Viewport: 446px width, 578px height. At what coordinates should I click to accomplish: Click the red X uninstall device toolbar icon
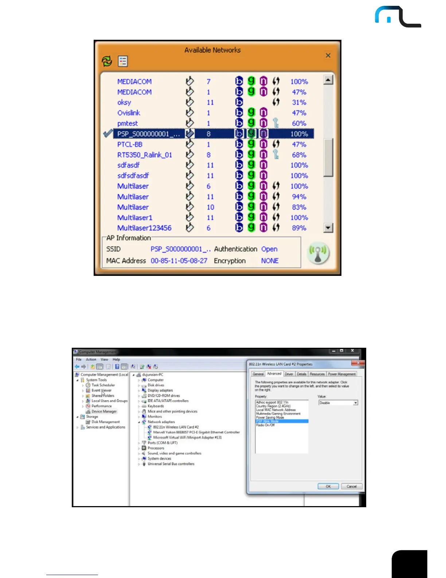click(149, 367)
